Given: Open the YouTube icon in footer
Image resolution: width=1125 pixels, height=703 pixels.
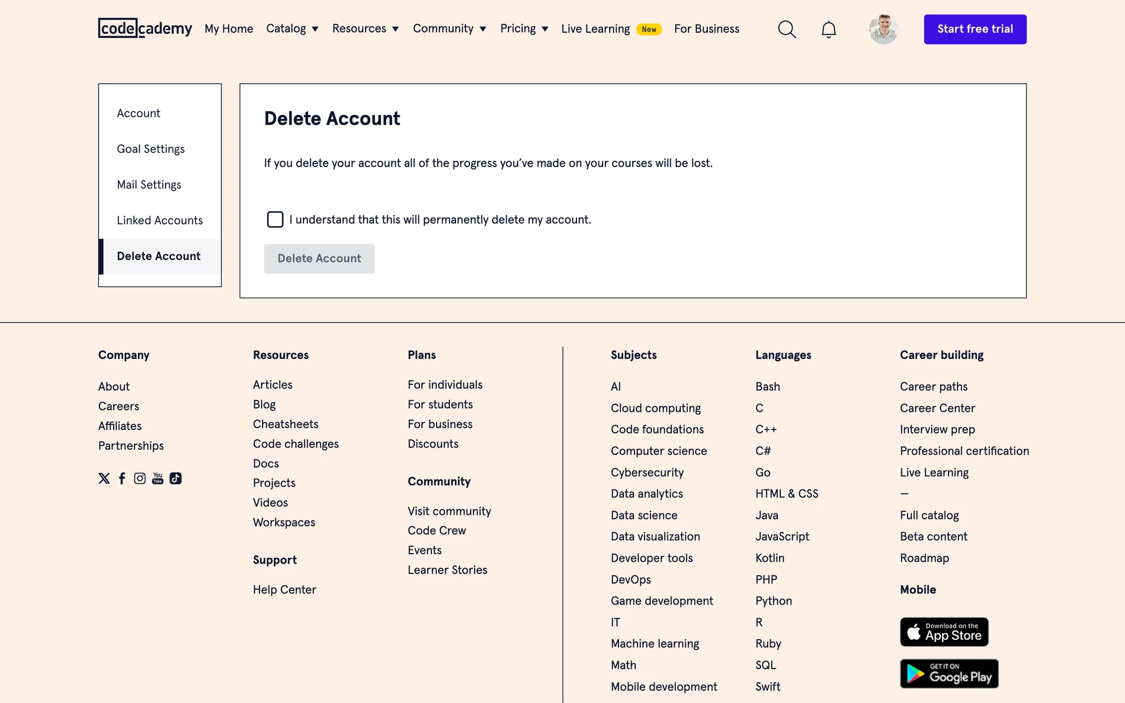Looking at the screenshot, I should click(x=158, y=479).
